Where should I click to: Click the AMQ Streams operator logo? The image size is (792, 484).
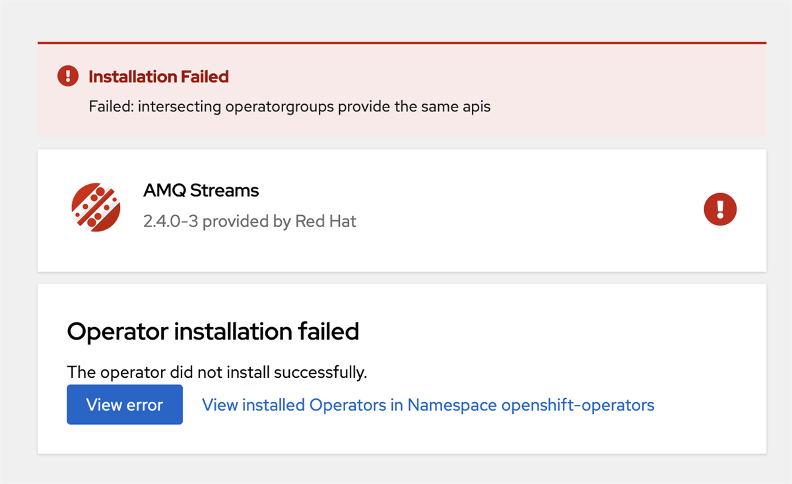[x=96, y=208]
